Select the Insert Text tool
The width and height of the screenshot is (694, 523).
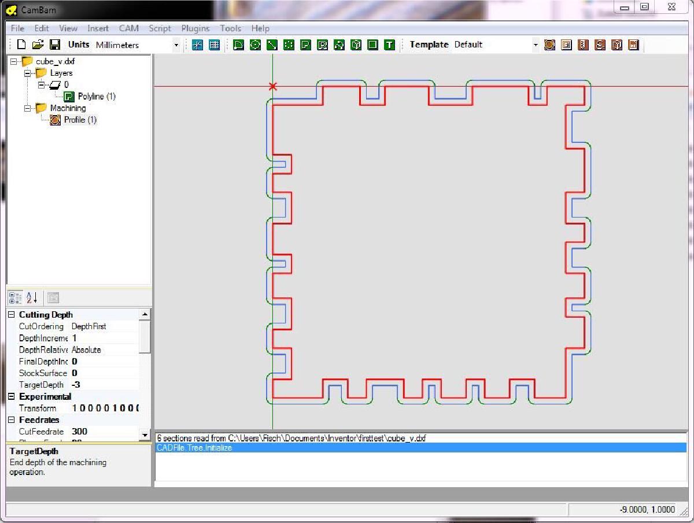389,45
